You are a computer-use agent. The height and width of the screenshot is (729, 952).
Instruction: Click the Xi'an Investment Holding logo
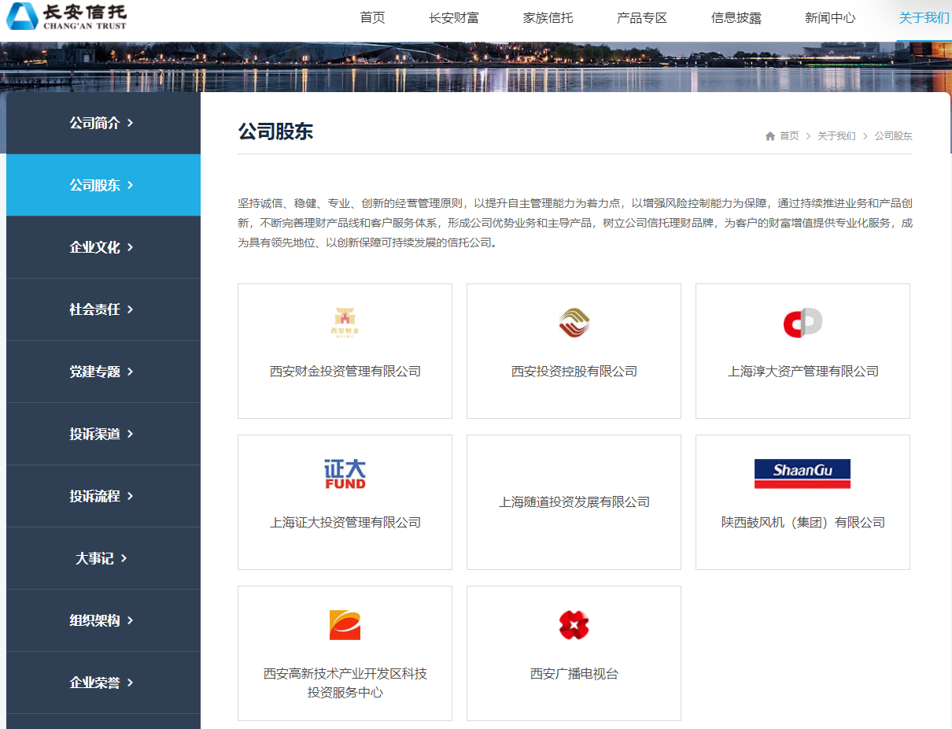[574, 323]
